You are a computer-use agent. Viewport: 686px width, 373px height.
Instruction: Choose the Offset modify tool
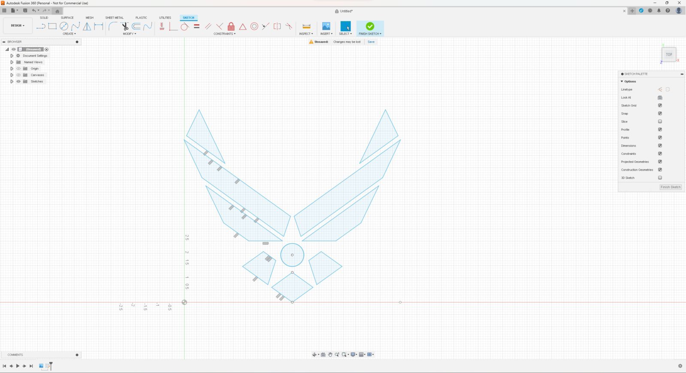pyautogui.click(x=136, y=27)
